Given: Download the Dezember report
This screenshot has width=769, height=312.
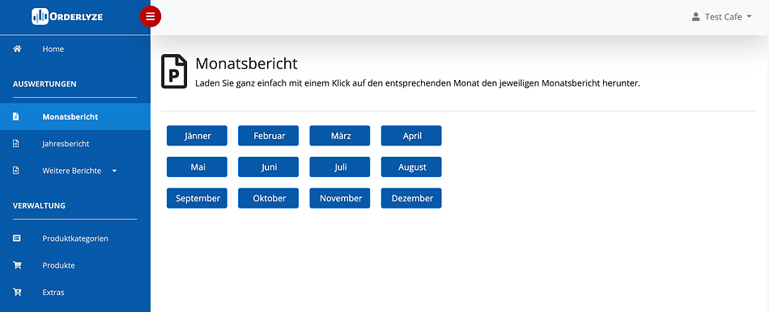Looking at the screenshot, I should 411,198.
